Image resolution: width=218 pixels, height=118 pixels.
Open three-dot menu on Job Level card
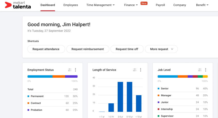[x=206, y=70]
